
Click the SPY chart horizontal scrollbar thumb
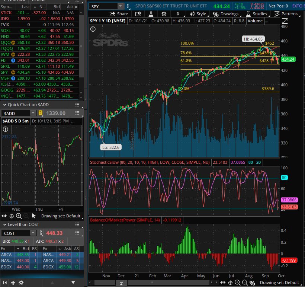coord(152,282)
